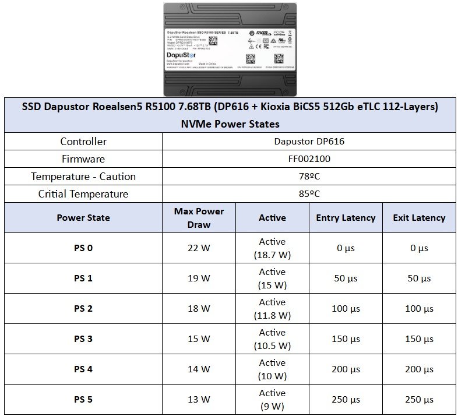Select the FF002100 firmware value

point(309,159)
